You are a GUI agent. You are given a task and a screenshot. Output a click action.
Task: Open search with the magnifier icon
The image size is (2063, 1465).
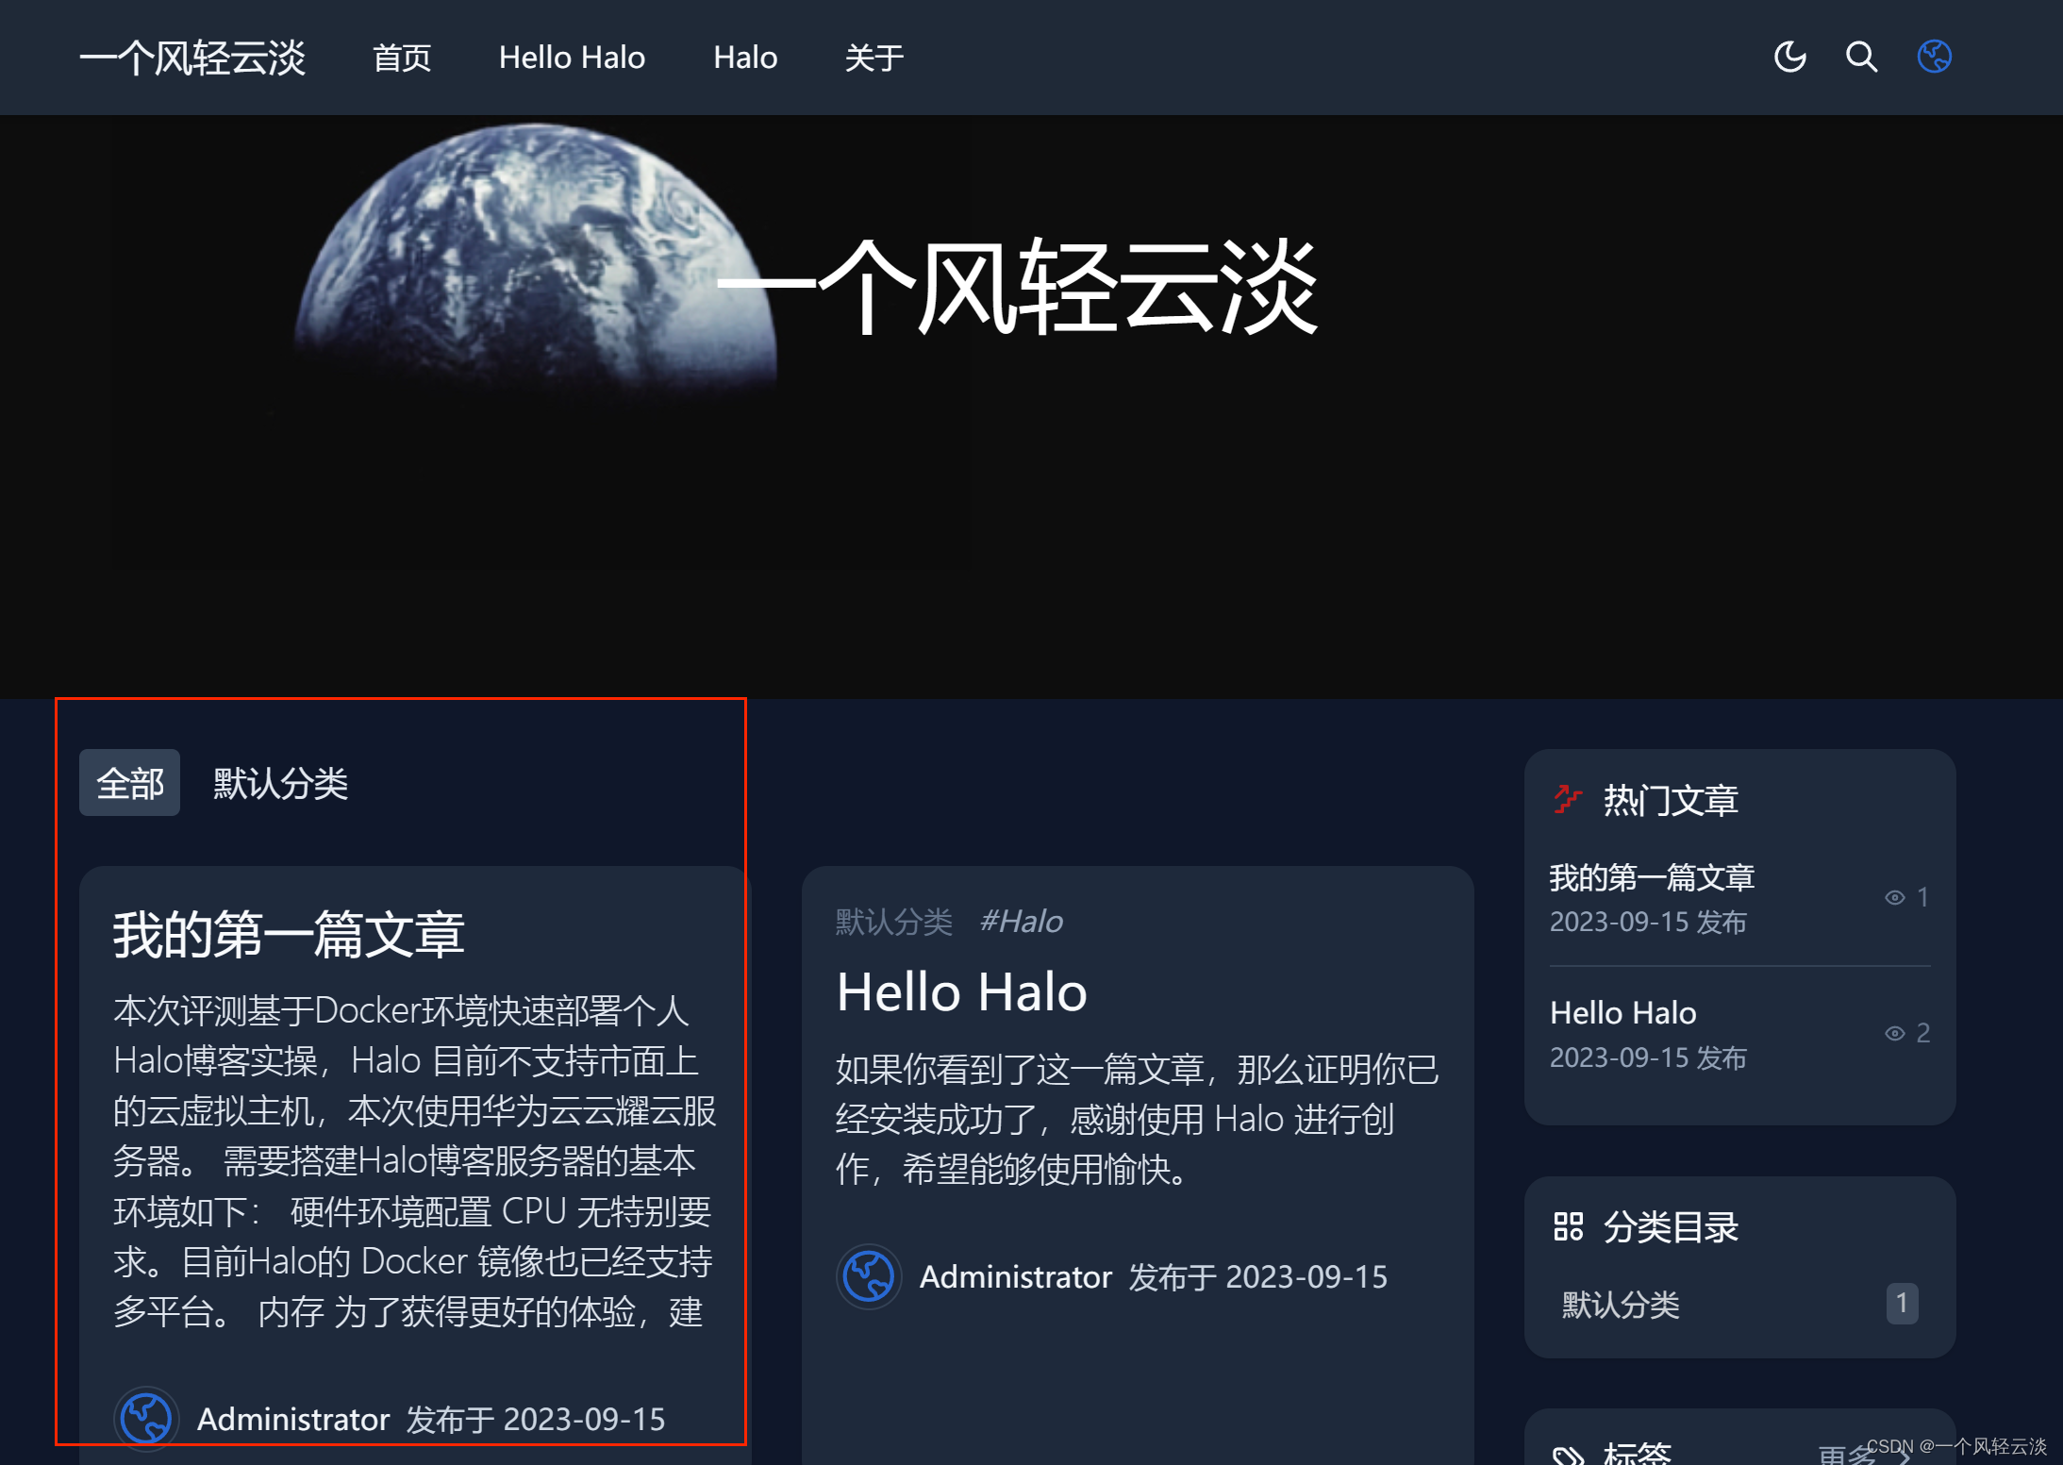coord(1861,57)
